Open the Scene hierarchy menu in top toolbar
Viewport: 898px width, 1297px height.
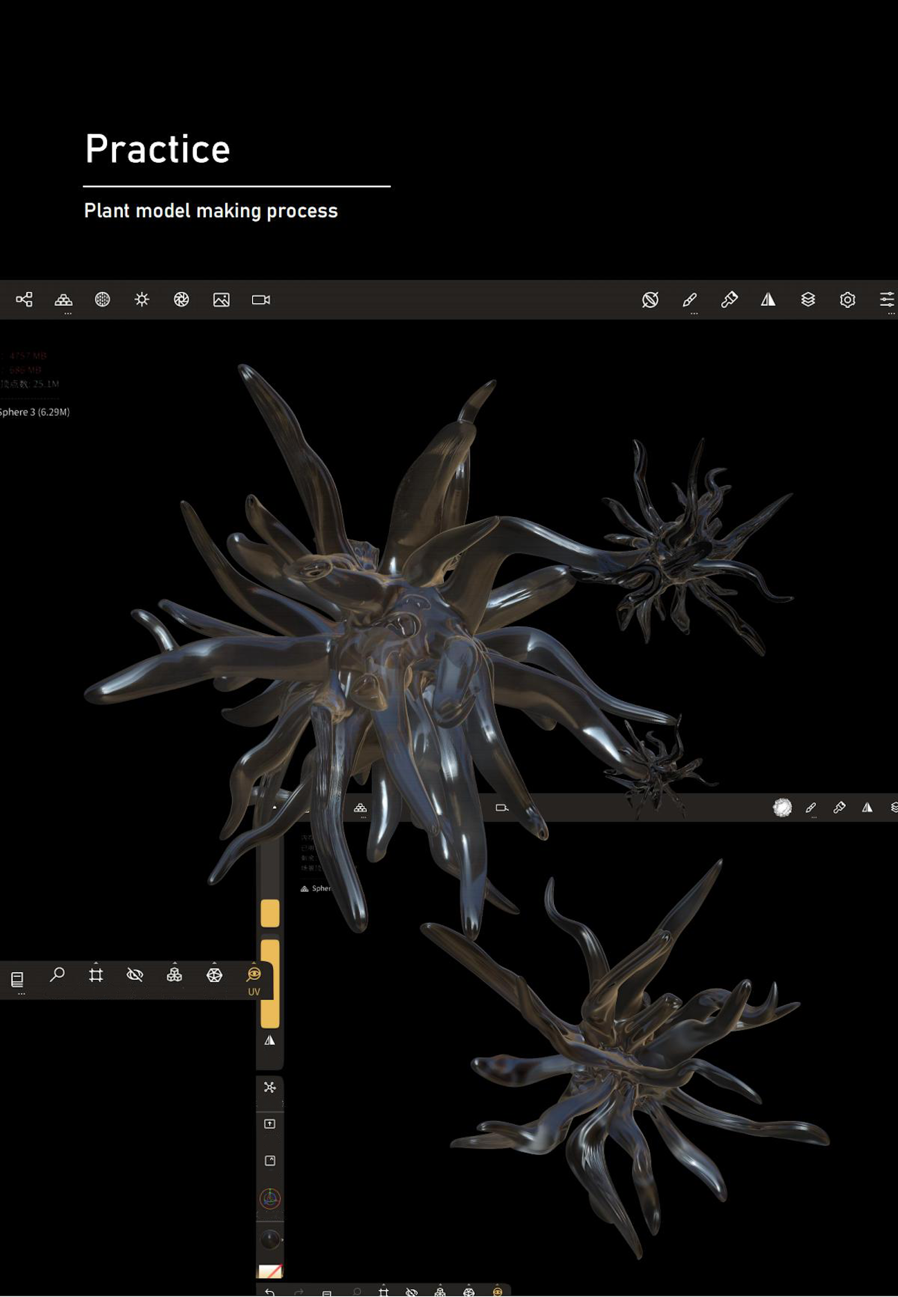coord(24,299)
